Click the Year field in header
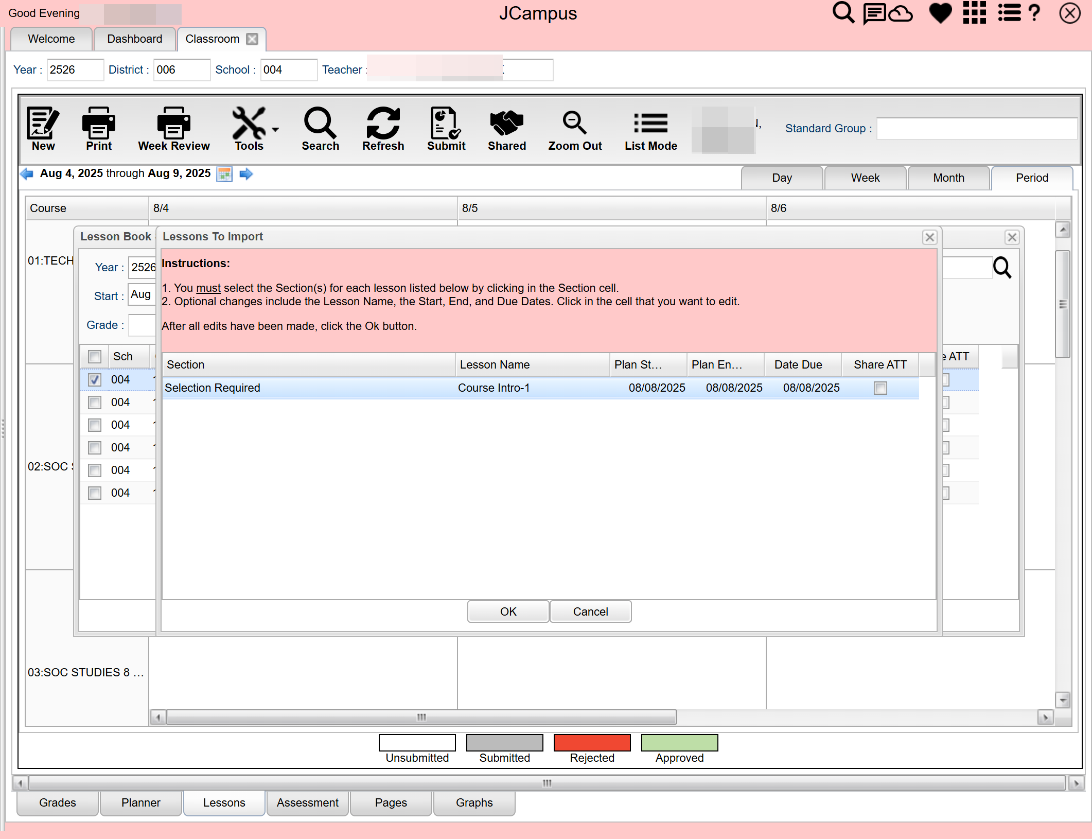1092x839 pixels. point(75,70)
